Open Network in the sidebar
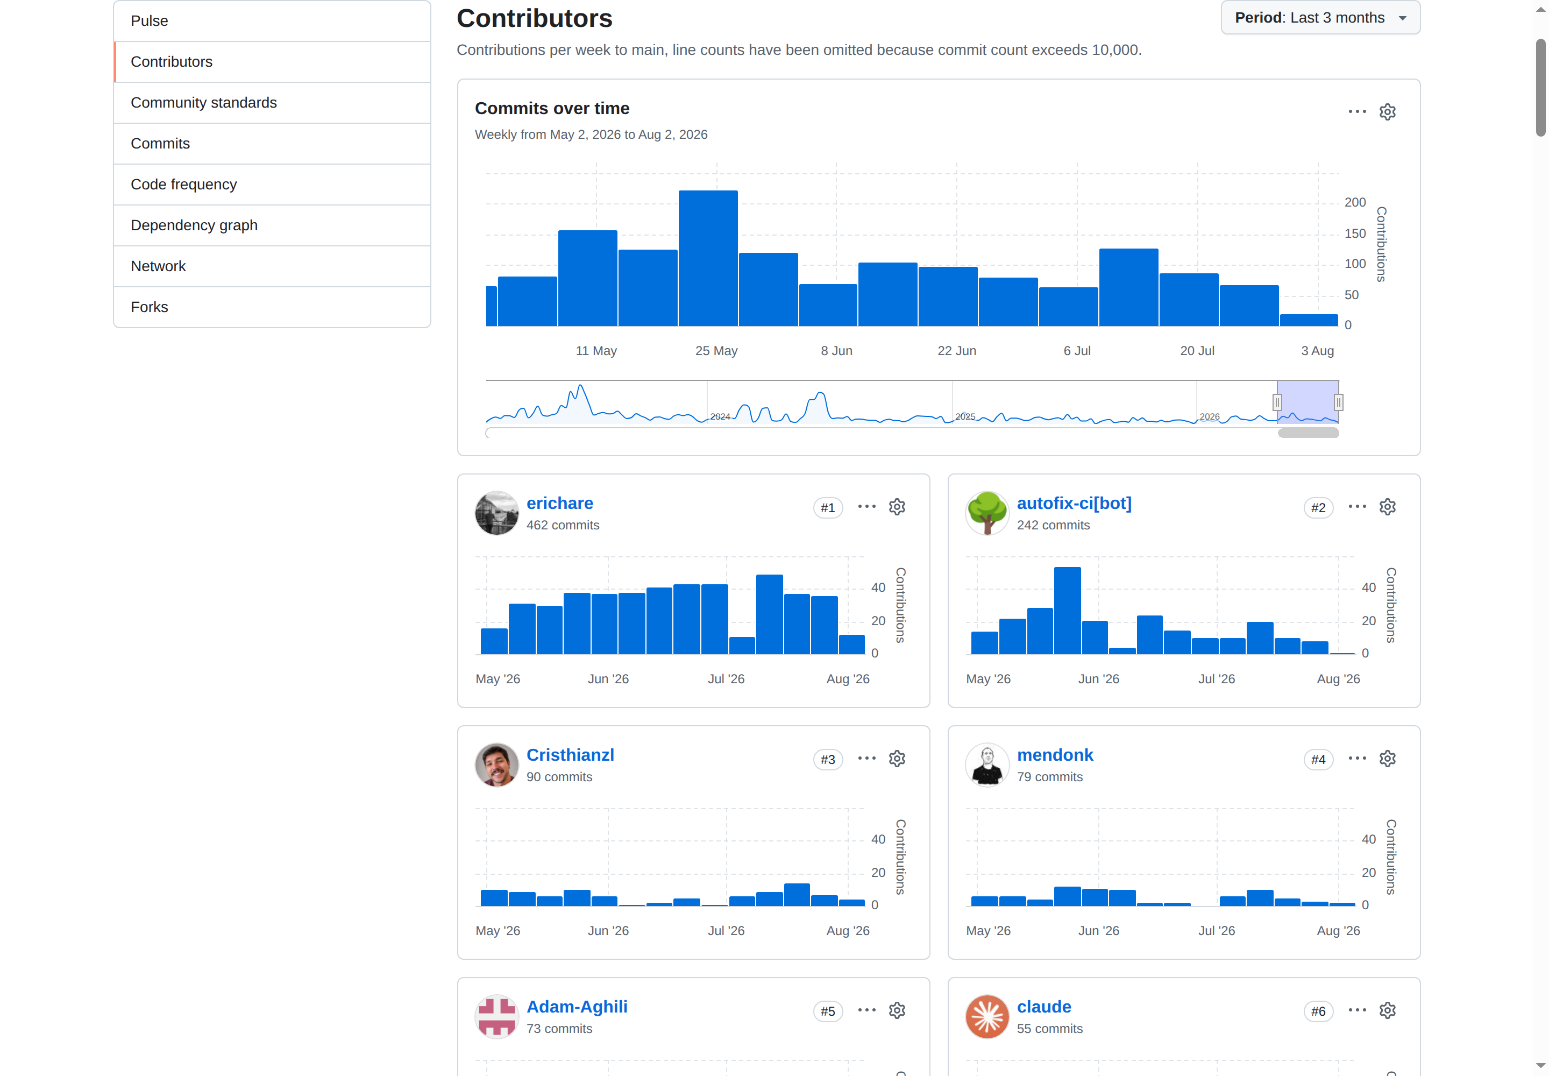1549x1076 pixels. (x=272, y=266)
